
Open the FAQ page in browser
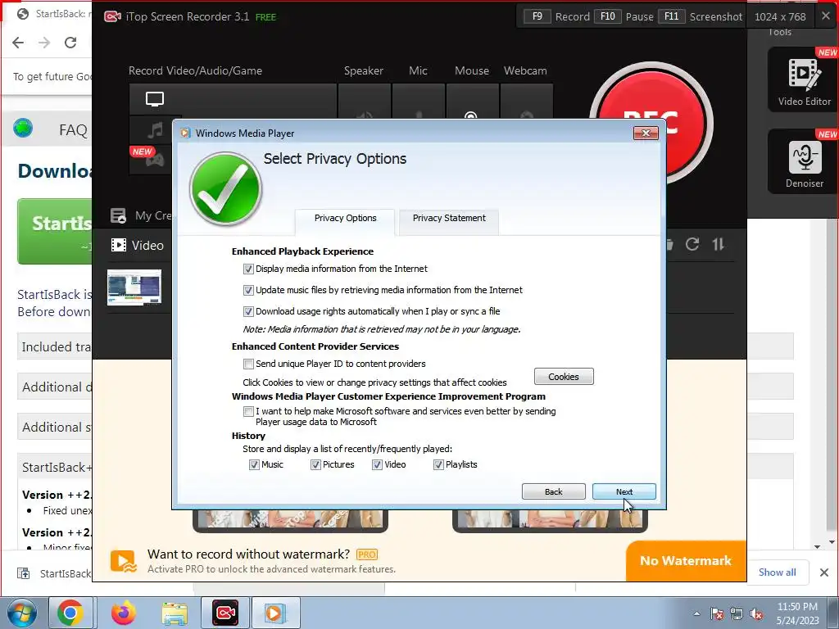click(73, 130)
